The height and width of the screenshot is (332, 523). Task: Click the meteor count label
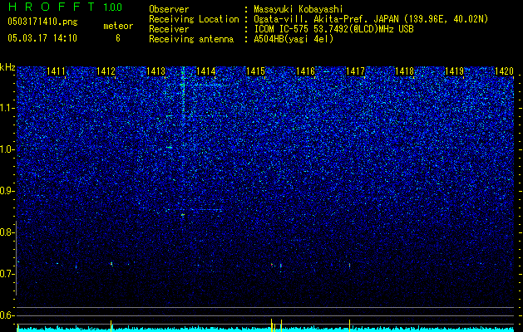click(118, 26)
